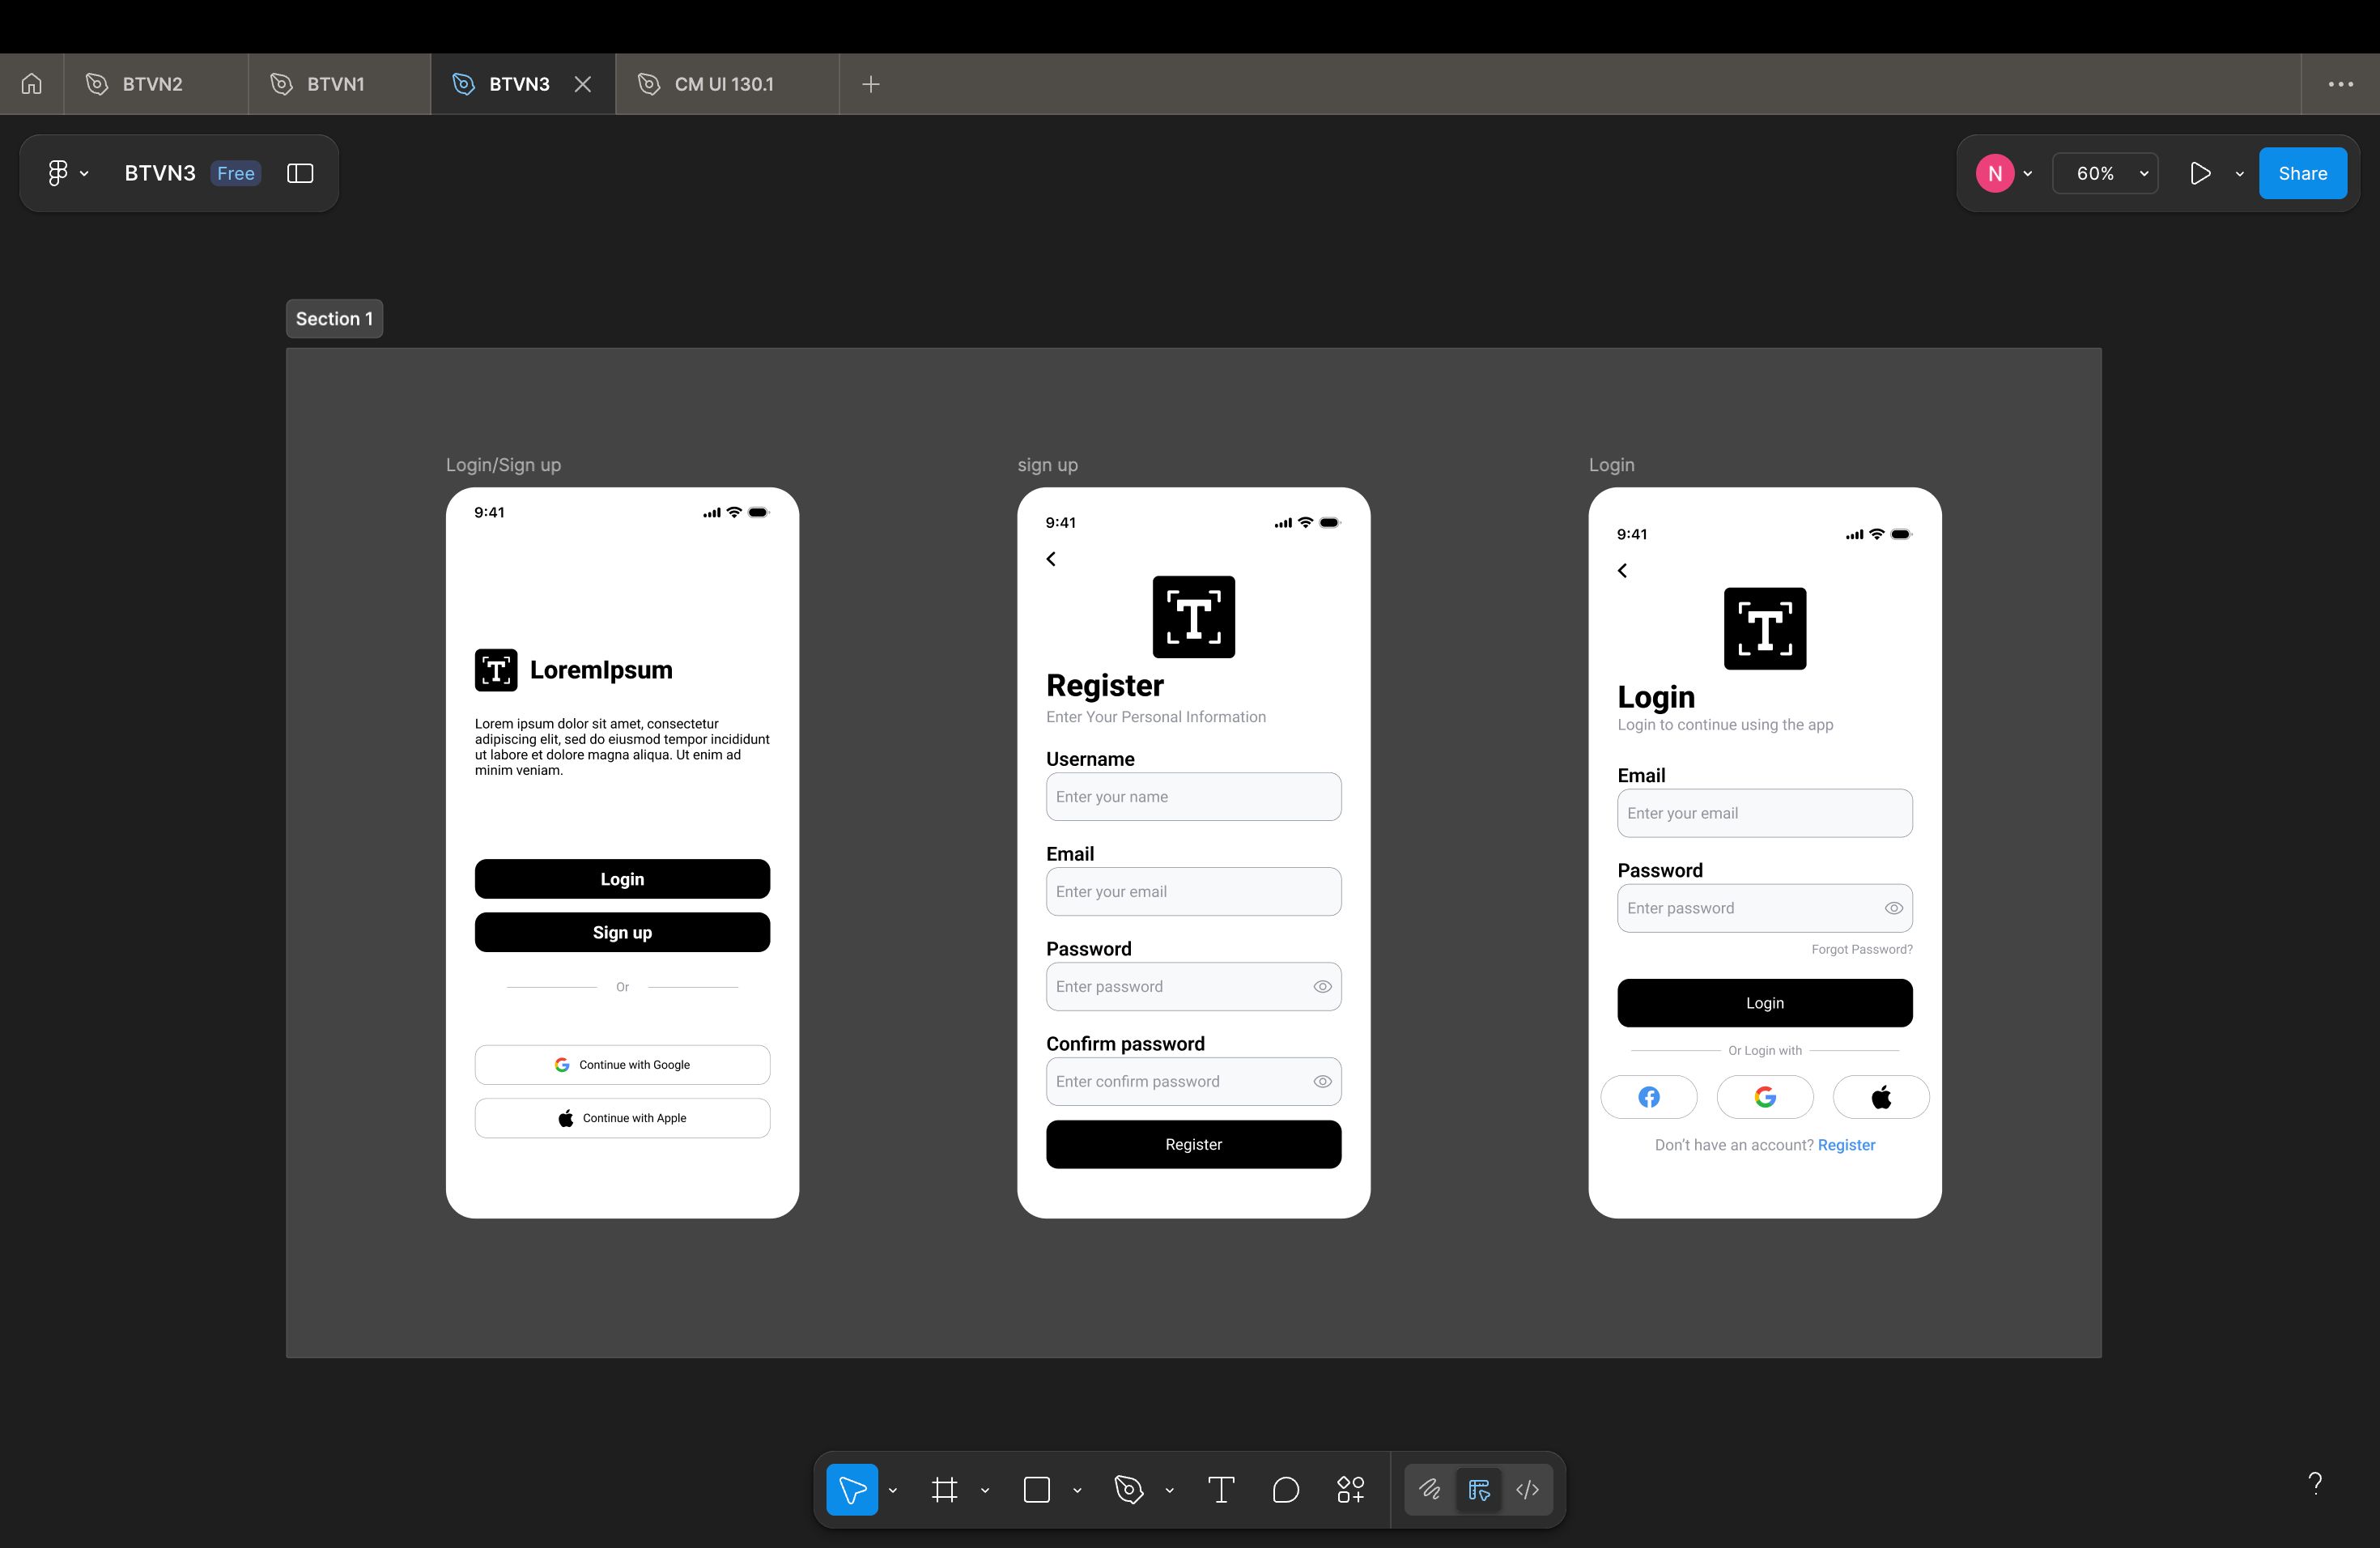Select the Rectangle shape tool
Image resolution: width=2380 pixels, height=1548 pixels.
(x=1037, y=1489)
